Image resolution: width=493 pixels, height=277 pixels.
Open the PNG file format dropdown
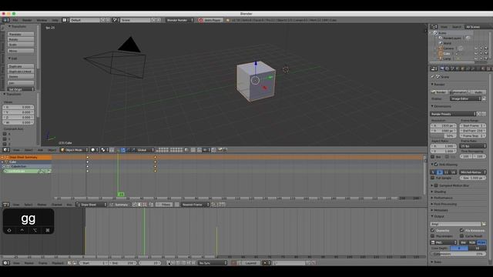(x=444, y=242)
